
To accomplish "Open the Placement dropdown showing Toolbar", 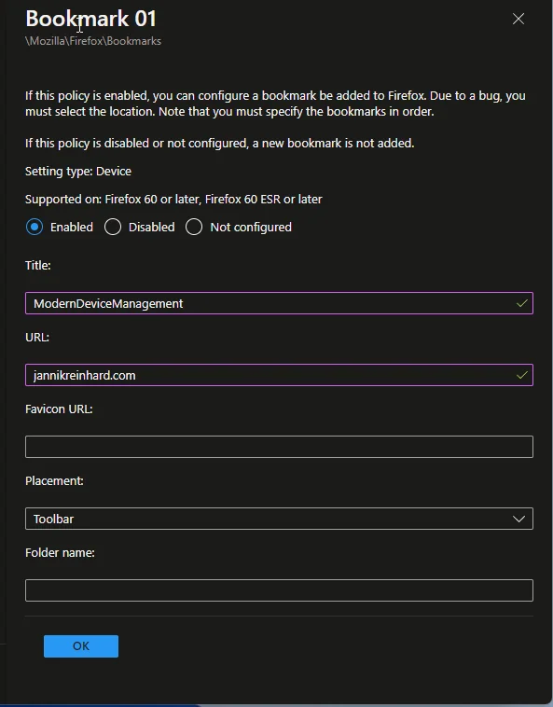I will click(279, 519).
